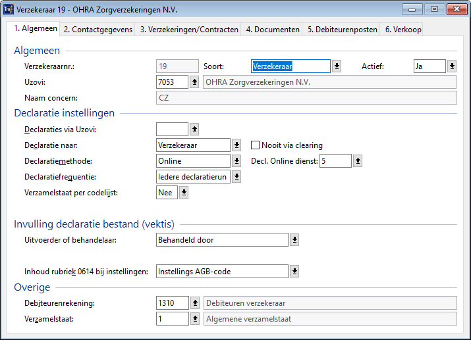Click the Overige section heading
This screenshot has width=471, height=340.
(x=32, y=287)
